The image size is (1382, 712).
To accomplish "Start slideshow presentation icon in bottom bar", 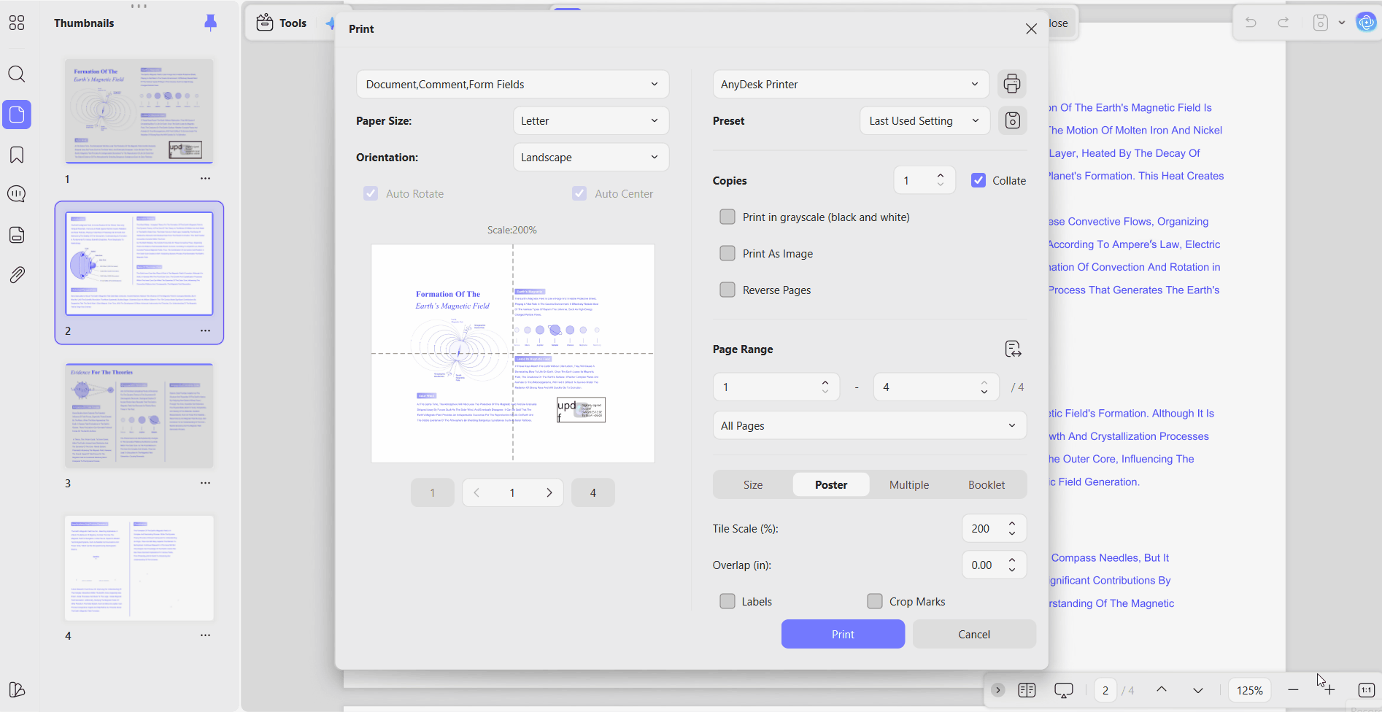I will 1064,690.
